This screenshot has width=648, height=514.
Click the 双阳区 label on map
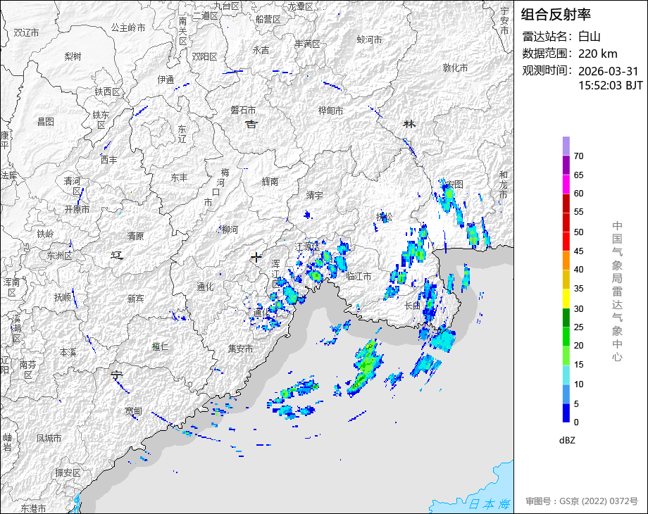point(204,56)
